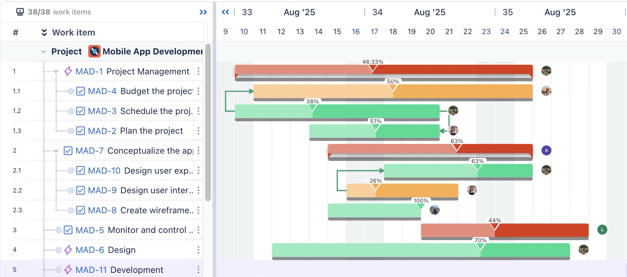
Task: Open the MAD-10 issue link
Action: 104,171
